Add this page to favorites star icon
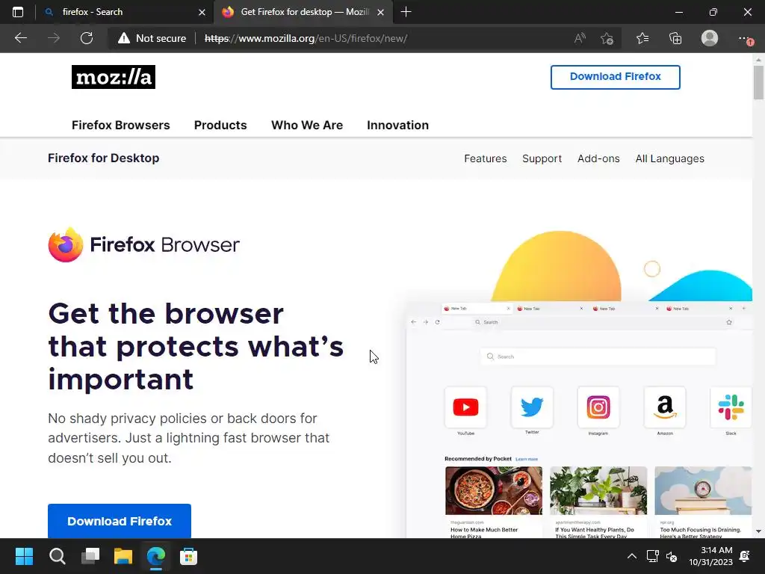The image size is (765, 574). [607, 38]
